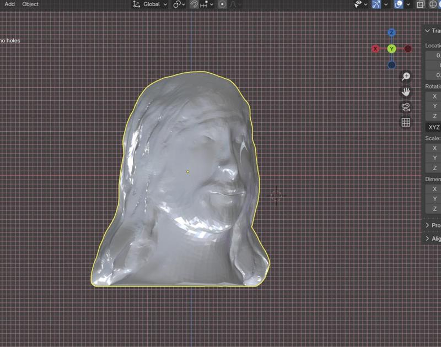Screen dimensions: 441x347
Task: Open the snapping options dropdown
Action: click(207, 4)
